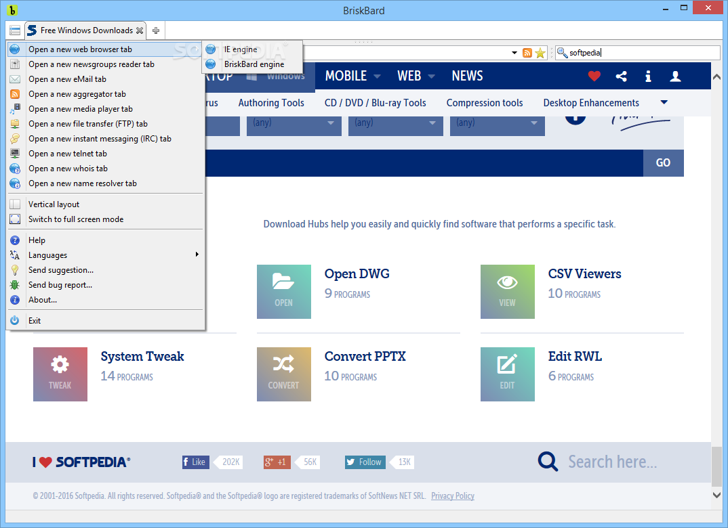Close the Free Windows Downloads tab
Screen dimensions: 728x528
pyautogui.click(x=139, y=30)
